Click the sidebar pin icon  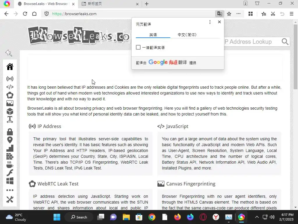click(x=9, y=53)
